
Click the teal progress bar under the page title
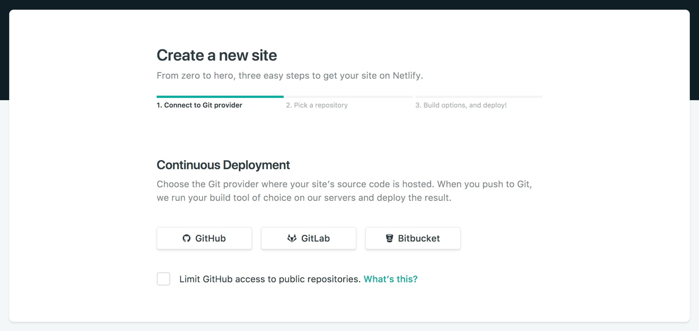click(220, 97)
